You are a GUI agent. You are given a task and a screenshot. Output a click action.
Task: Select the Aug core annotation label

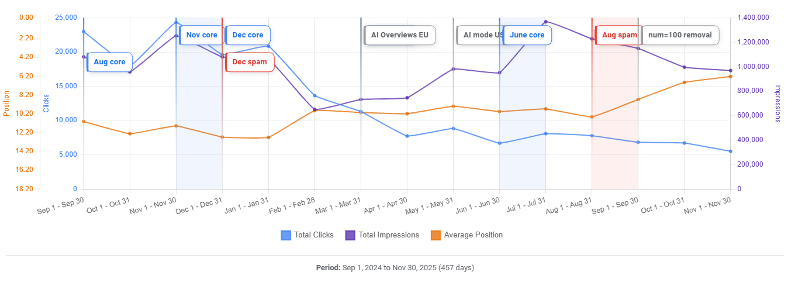click(110, 62)
